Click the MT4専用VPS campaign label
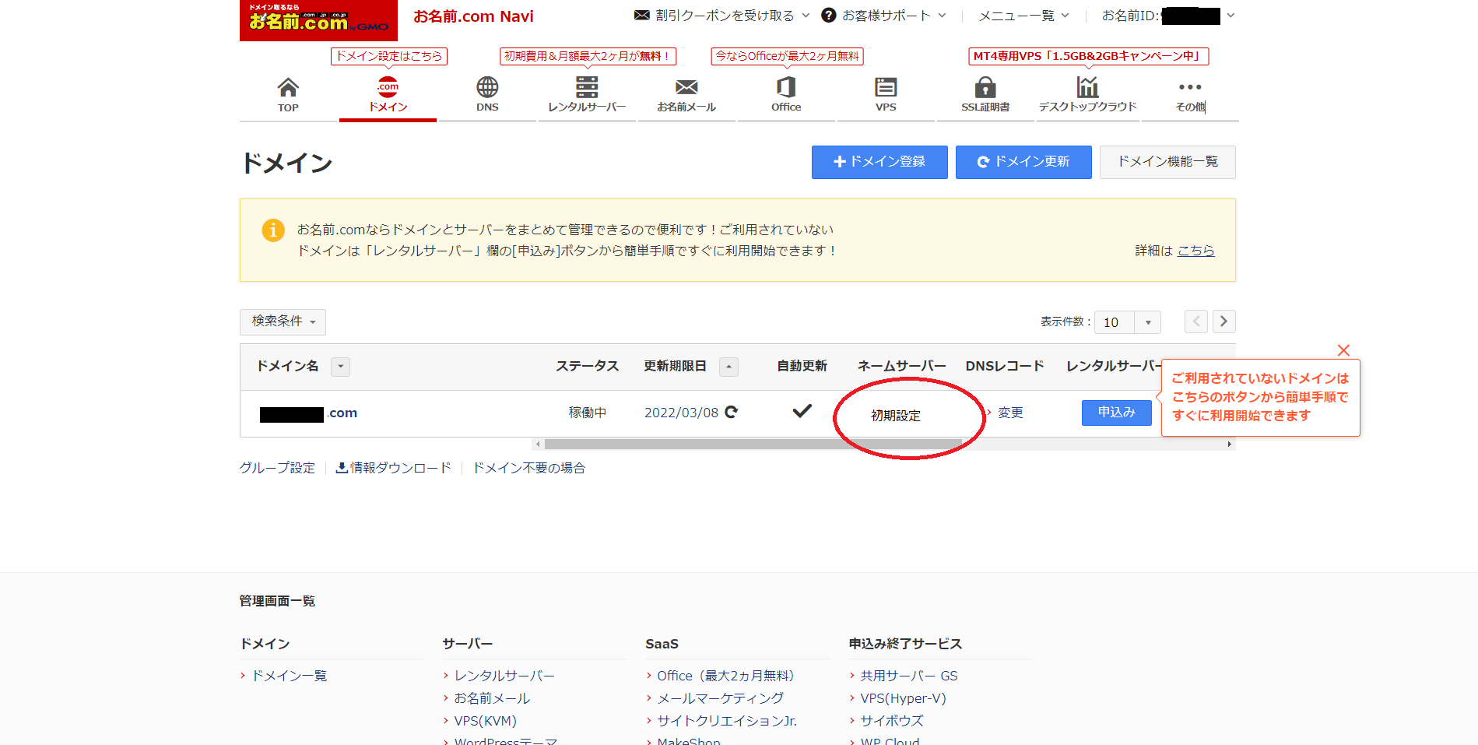The image size is (1478, 745). pyautogui.click(x=1088, y=56)
